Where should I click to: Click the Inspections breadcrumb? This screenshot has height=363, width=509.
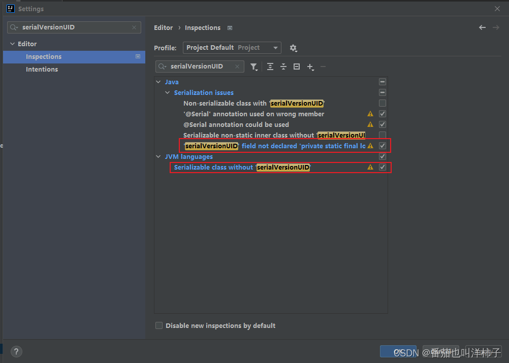click(x=203, y=28)
